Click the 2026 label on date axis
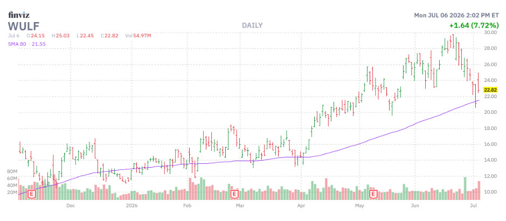 131,205
